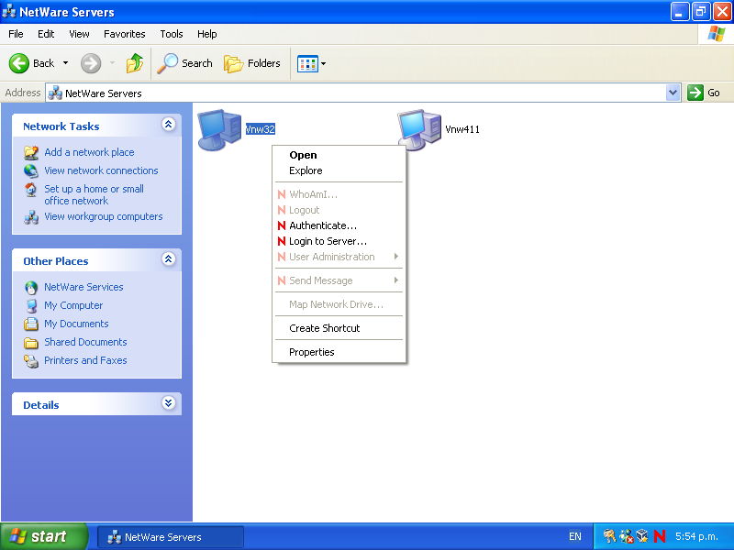Click View workgroup computers link
Image resolution: width=734 pixels, height=550 pixels.
[x=104, y=216]
